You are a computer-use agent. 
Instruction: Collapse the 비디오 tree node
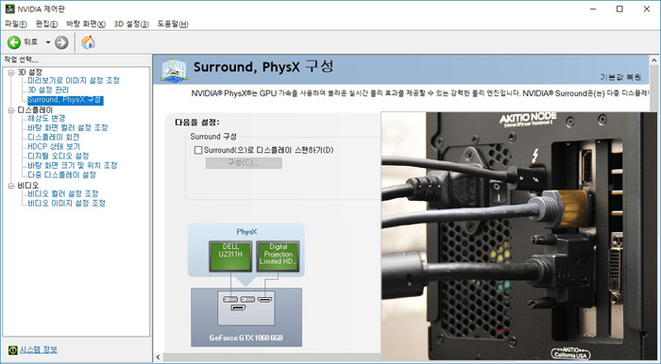(11, 186)
